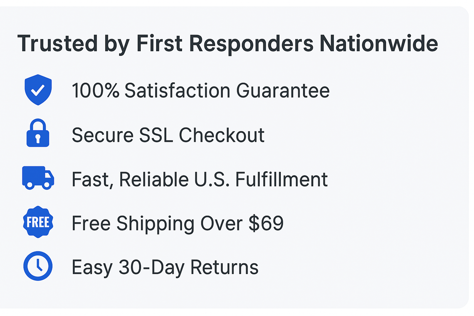Click the word "Returns" in the last line
Screen dimensions: 474x316
pos(224,267)
